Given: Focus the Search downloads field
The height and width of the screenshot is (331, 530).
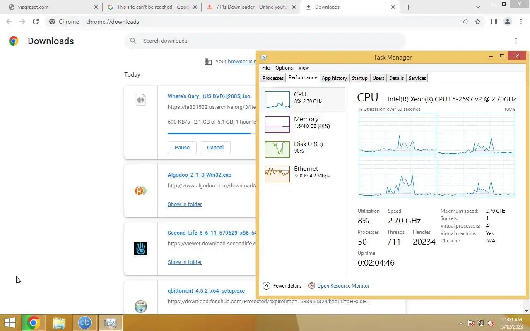Looking at the screenshot, I should (265, 41).
